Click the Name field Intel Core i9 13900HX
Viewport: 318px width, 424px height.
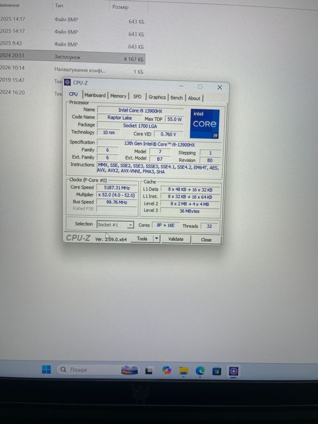click(140, 110)
